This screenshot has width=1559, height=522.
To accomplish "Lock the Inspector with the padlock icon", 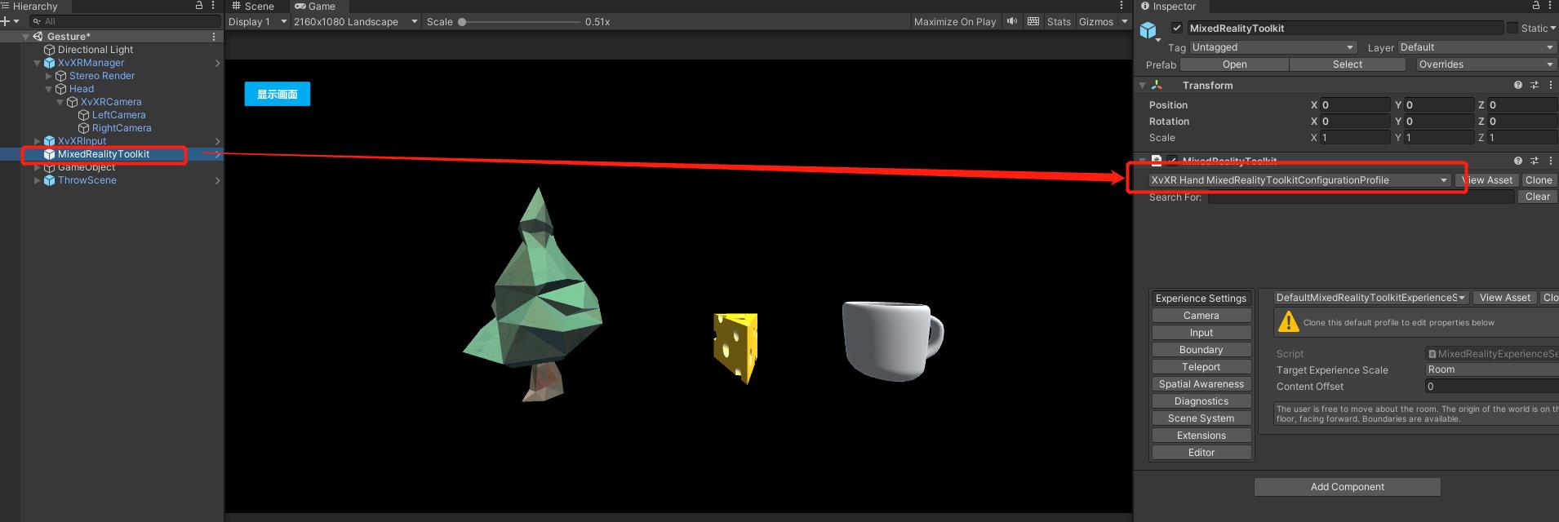I will [1535, 6].
